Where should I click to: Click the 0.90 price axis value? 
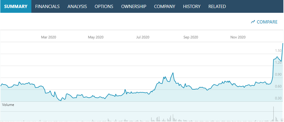pos(278,74)
